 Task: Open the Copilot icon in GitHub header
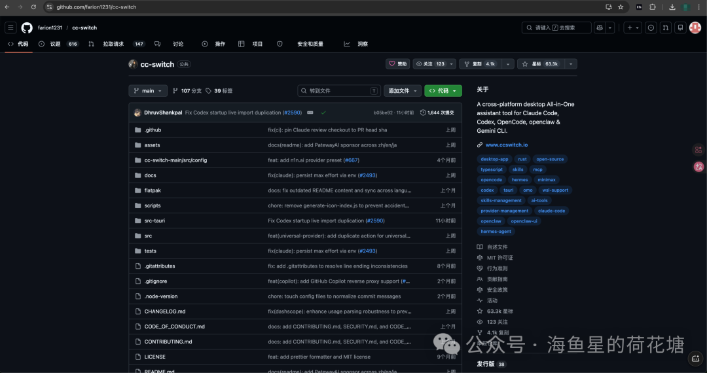pos(599,27)
